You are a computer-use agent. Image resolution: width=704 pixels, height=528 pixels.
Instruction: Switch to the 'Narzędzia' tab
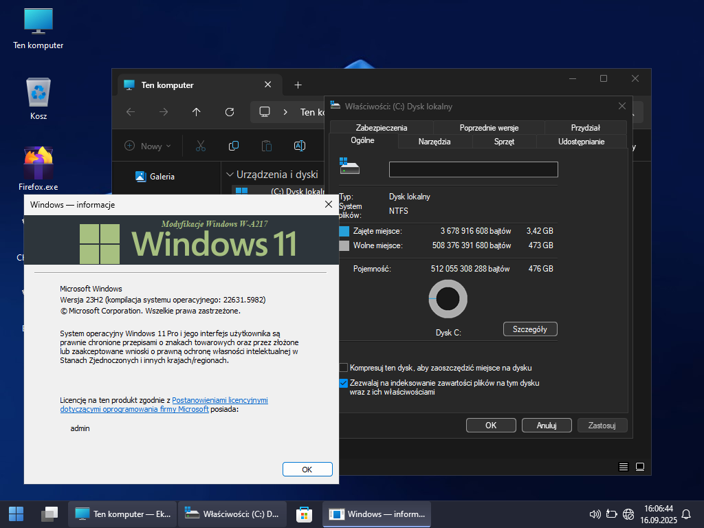tap(434, 142)
